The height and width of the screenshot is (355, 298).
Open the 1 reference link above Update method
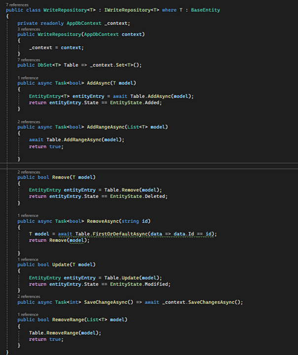coord(28,259)
